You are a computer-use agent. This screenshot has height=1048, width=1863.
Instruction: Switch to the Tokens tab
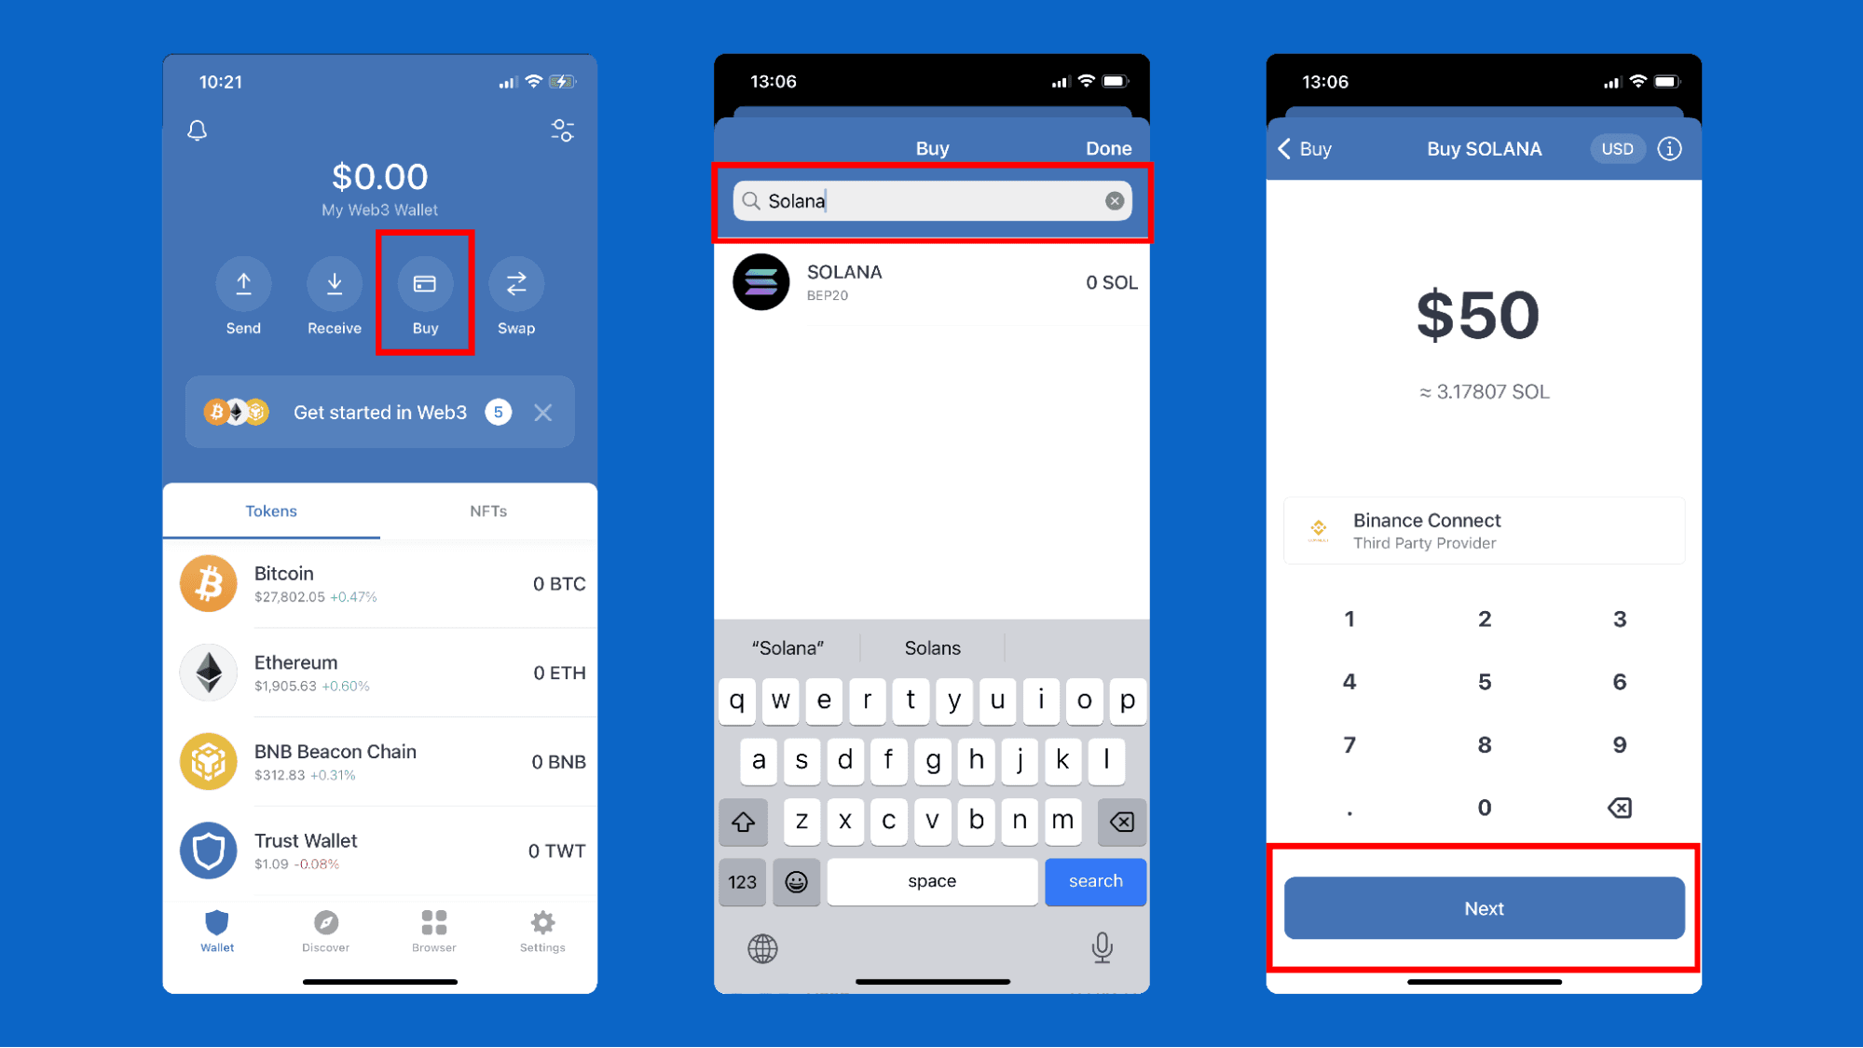(x=270, y=510)
